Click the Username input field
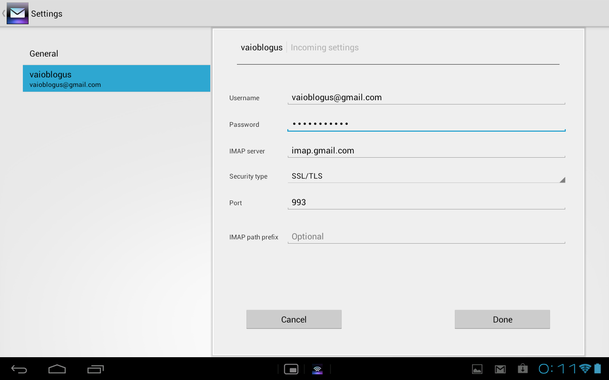The height and width of the screenshot is (380, 609). pyautogui.click(x=425, y=97)
